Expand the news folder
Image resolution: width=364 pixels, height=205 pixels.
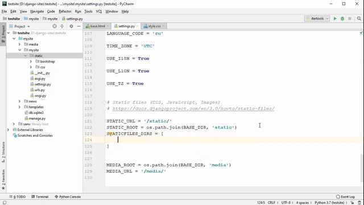click(x=19, y=101)
